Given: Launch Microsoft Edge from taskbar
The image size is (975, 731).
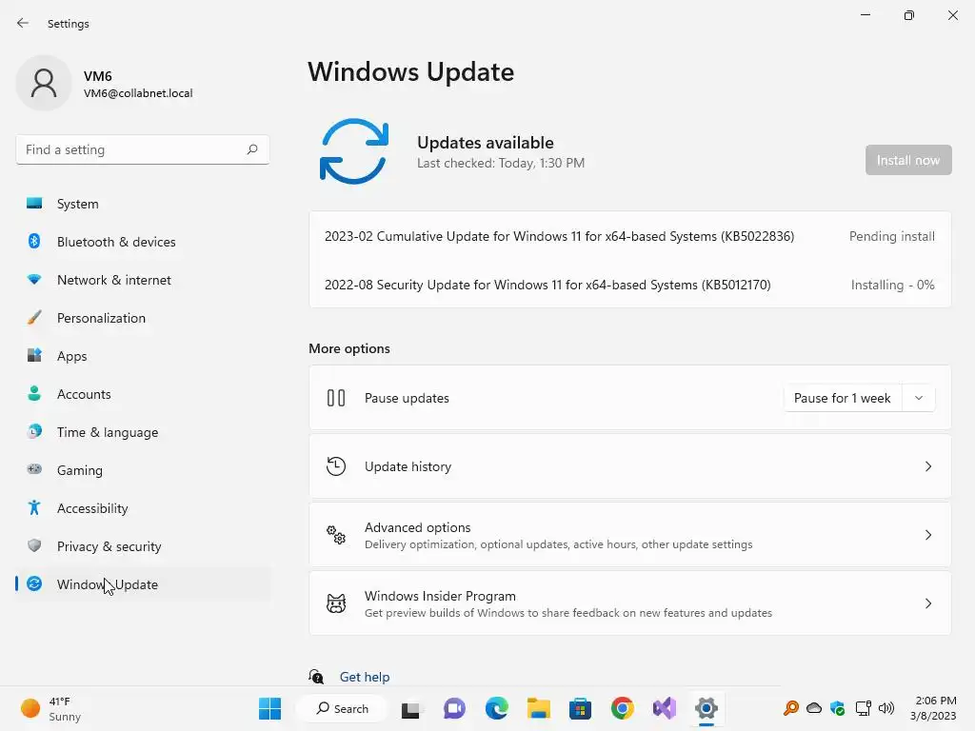Looking at the screenshot, I should click(496, 708).
